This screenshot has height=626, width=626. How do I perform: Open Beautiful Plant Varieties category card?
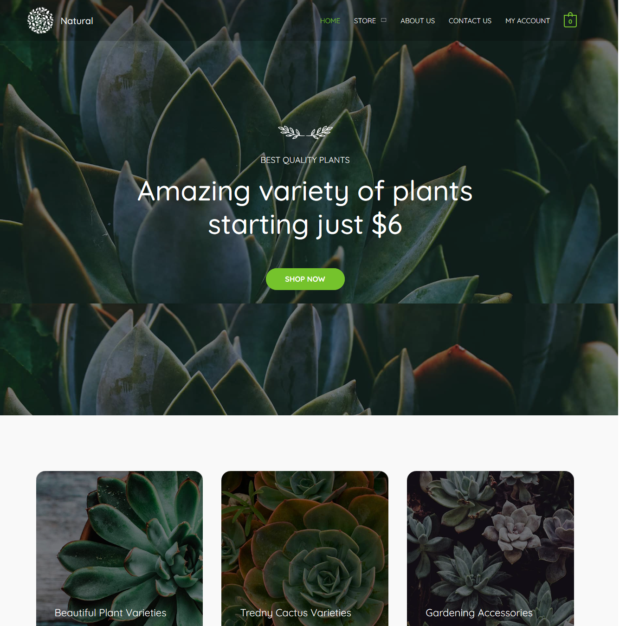119,549
